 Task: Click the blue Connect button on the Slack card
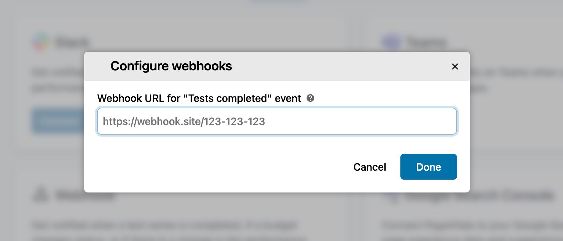pyautogui.click(x=59, y=121)
